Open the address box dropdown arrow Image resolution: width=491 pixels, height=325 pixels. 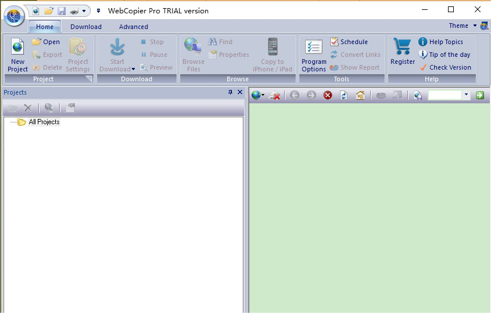tap(466, 95)
